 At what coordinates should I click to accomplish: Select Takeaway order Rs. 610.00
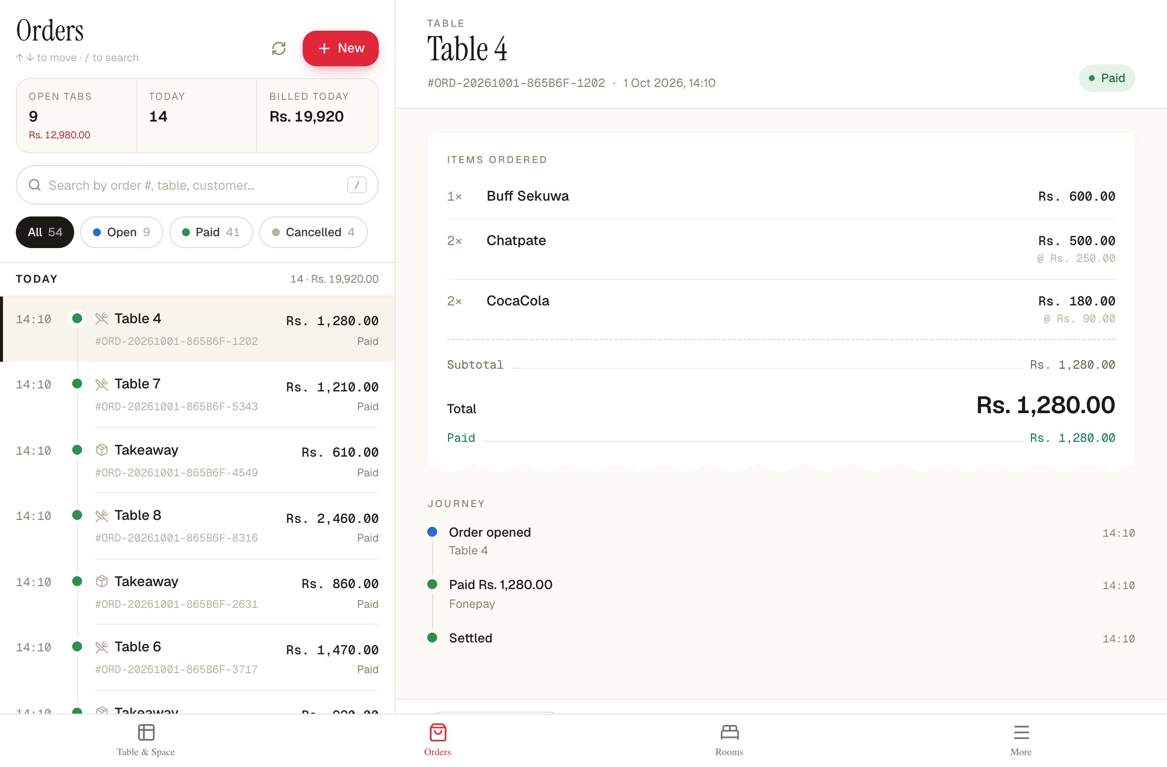tap(197, 461)
